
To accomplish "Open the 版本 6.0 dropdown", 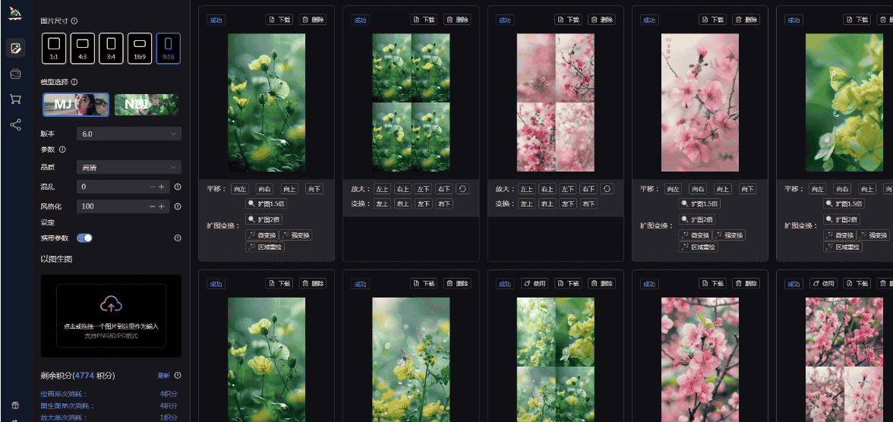I will 129,134.
